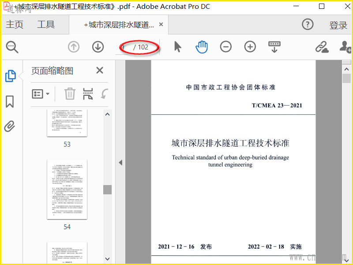Select the 城市深层排水隧道 document tab
The image size is (353, 265).
tap(119, 25)
